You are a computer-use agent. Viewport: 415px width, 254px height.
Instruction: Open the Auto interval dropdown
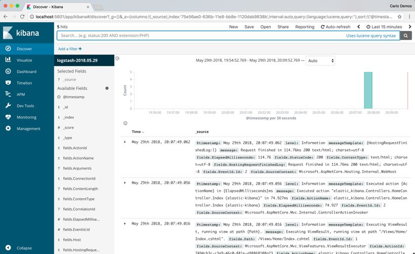pyautogui.click(x=320, y=61)
